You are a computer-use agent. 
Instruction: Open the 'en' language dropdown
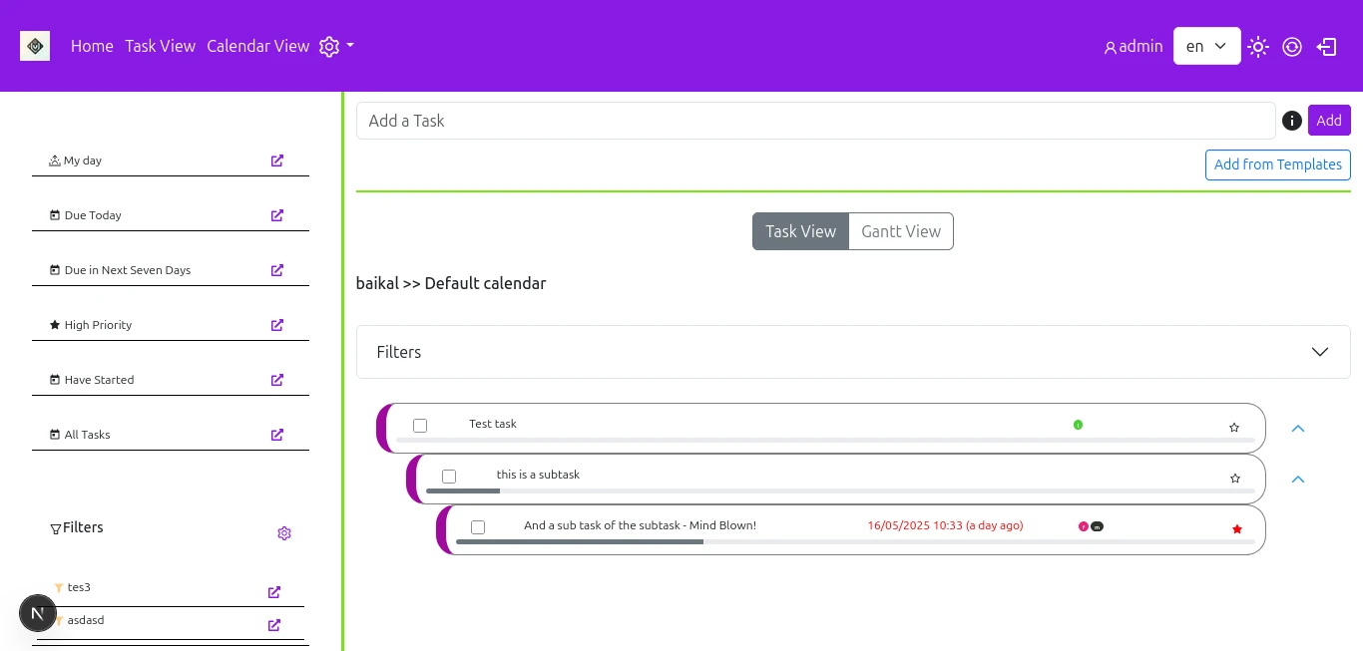coord(1207,46)
